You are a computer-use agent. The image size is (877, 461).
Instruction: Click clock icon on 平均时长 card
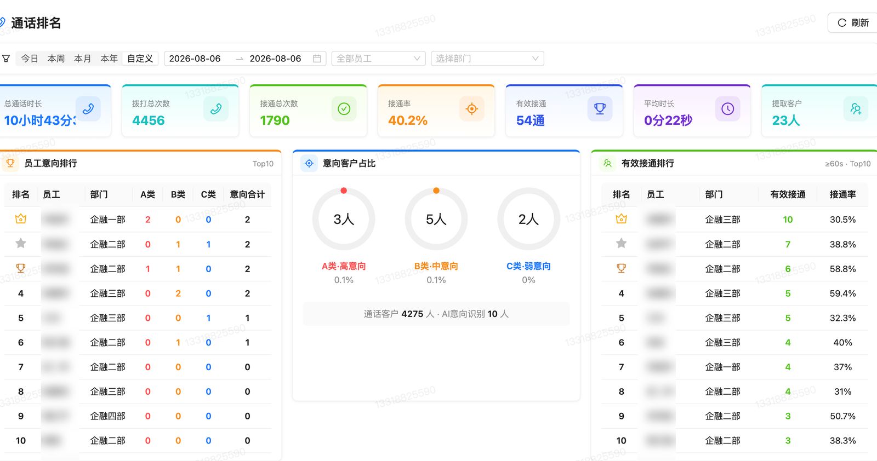pos(727,109)
